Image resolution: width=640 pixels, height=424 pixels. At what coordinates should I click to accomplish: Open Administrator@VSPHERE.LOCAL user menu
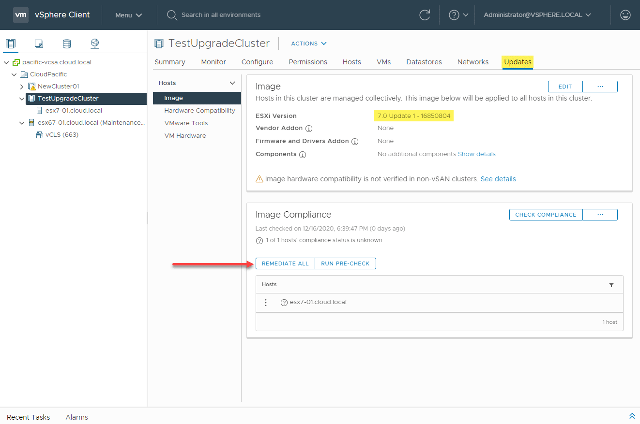[537, 15]
